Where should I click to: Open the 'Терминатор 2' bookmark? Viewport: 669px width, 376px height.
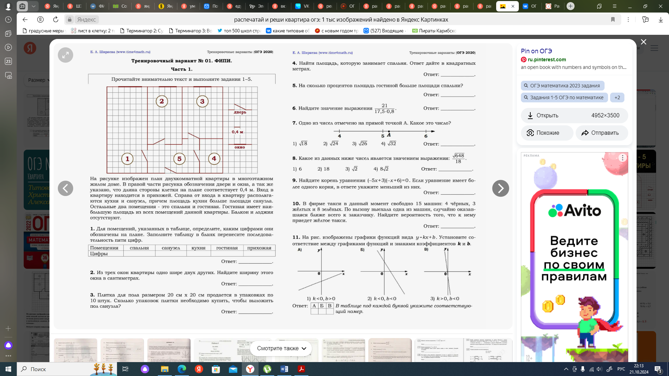(x=141, y=31)
